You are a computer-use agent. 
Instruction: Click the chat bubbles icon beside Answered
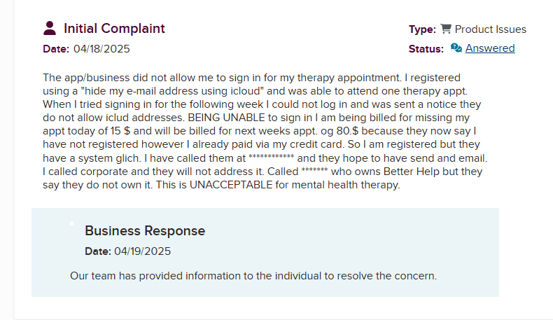tap(456, 48)
